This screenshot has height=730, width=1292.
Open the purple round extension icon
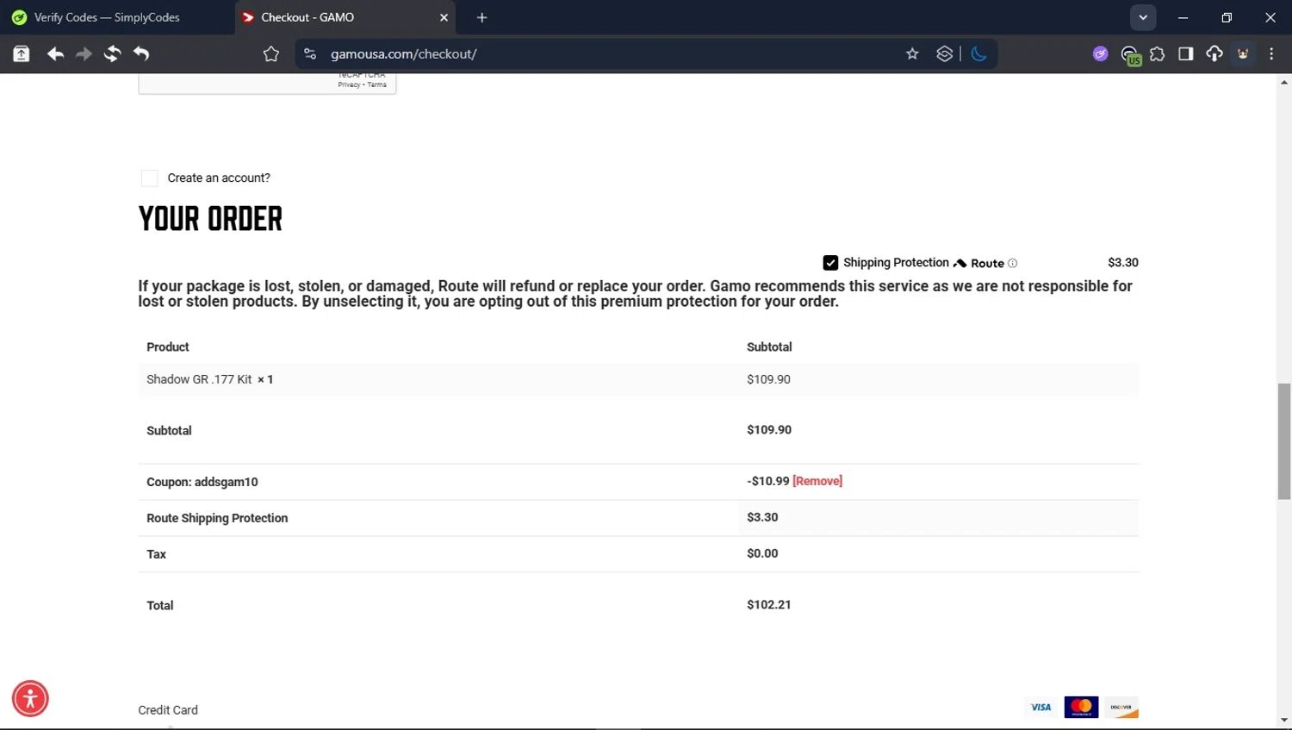[x=1100, y=53]
